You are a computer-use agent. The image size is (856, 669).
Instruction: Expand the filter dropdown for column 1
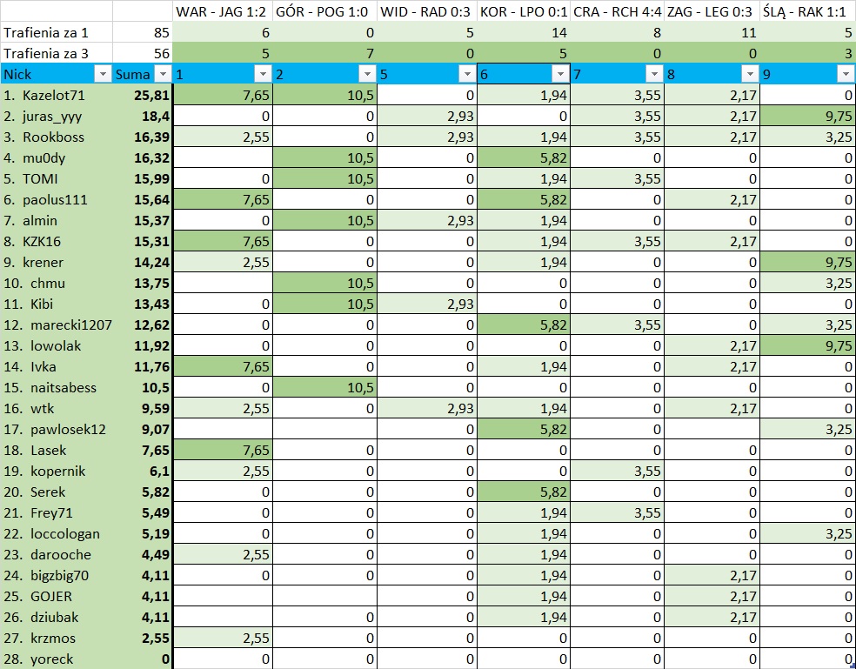[x=261, y=75]
